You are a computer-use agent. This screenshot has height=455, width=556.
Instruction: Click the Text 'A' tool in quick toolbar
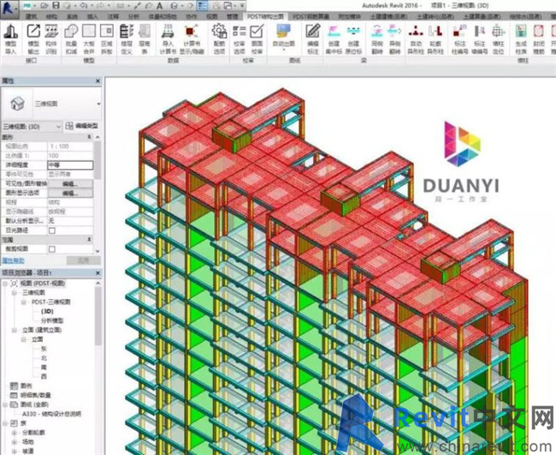tap(160, 6)
